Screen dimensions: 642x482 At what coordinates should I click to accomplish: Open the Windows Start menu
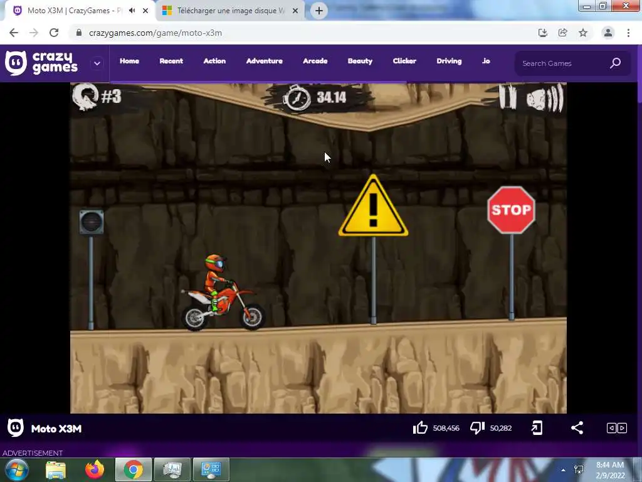pyautogui.click(x=17, y=469)
